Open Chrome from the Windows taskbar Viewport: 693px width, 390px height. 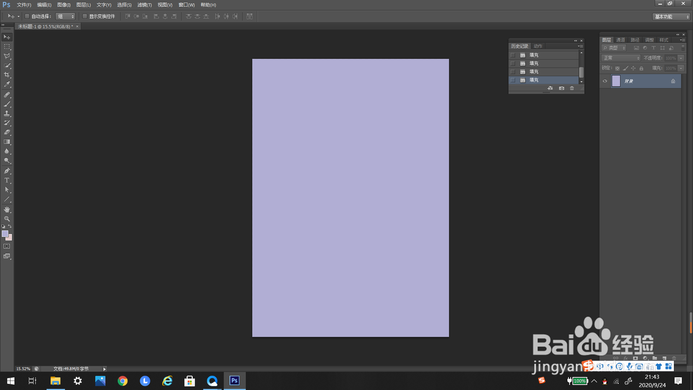(x=123, y=381)
